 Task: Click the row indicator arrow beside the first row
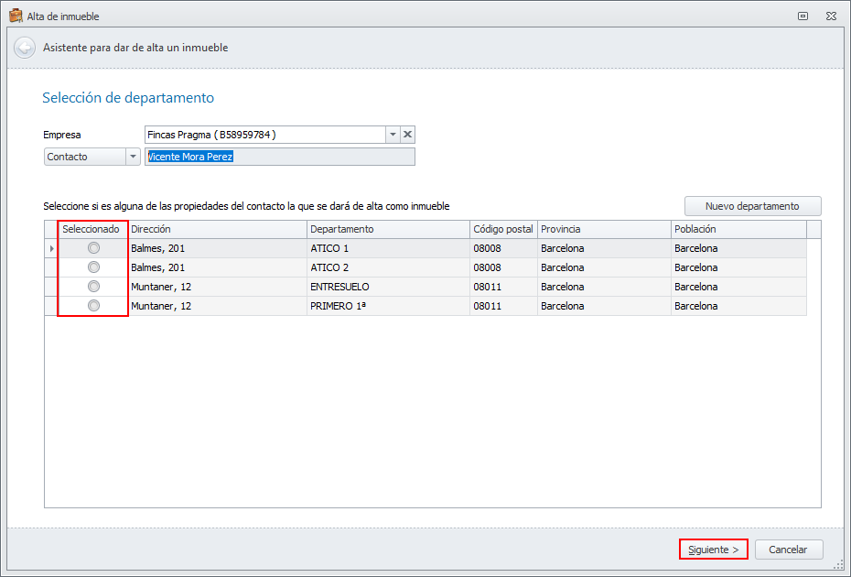point(51,248)
